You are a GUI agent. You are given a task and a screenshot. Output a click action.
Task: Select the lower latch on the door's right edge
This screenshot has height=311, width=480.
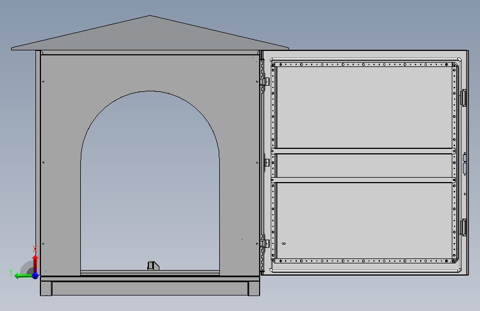[x=463, y=227]
